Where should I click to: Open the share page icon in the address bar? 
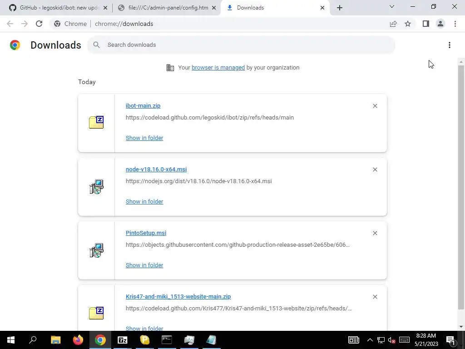click(393, 24)
